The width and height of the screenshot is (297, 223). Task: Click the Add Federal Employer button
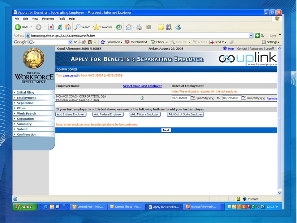tap(108, 114)
